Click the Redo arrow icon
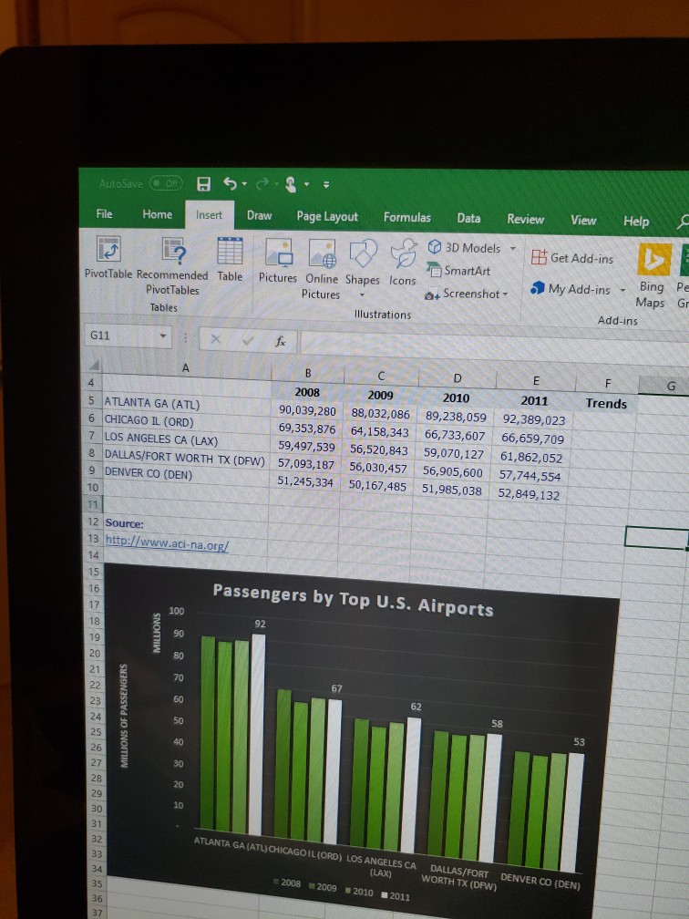The image size is (689, 919). [x=262, y=184]
